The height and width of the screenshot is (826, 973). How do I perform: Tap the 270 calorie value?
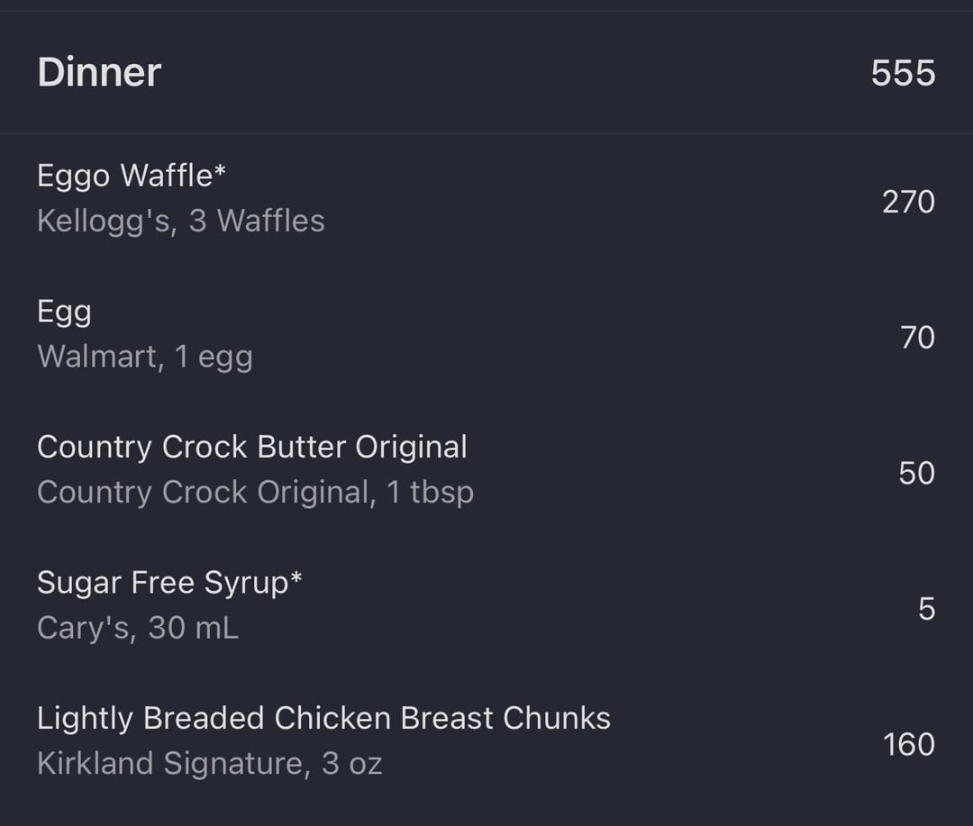tap(908, 202)
